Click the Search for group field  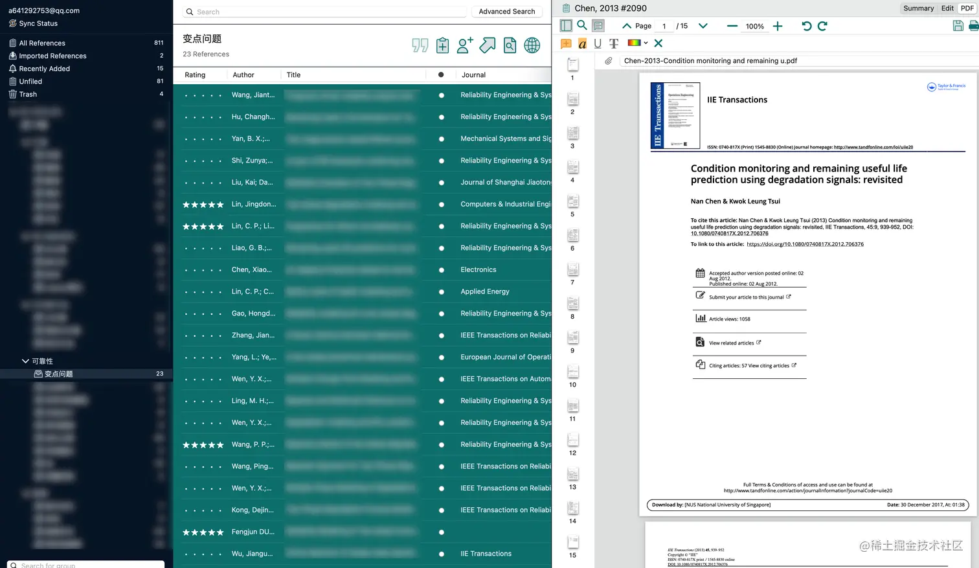click(85, 565)
